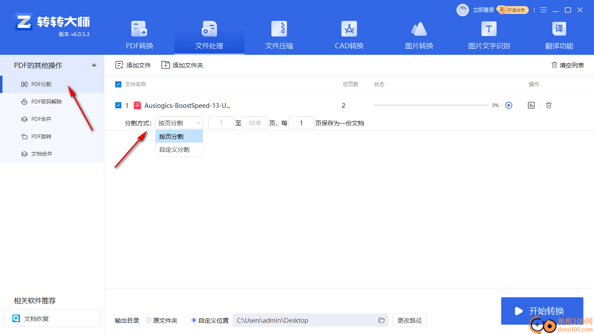
Task: Go to the CAD转换 tab
Action: tap(349, 35)
